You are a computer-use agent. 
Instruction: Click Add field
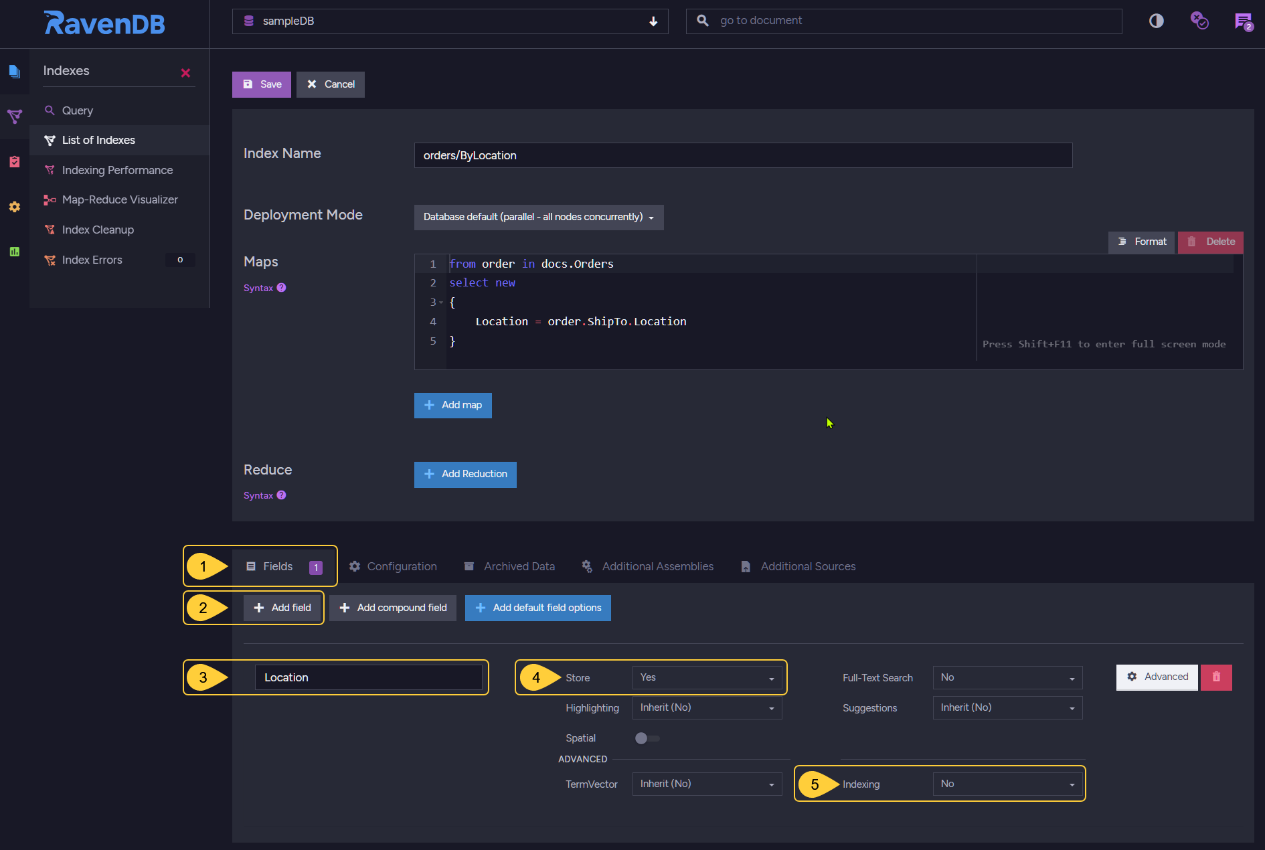click(282, 608)
